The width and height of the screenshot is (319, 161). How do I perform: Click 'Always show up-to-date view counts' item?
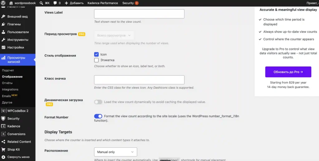tap(290, 32)
